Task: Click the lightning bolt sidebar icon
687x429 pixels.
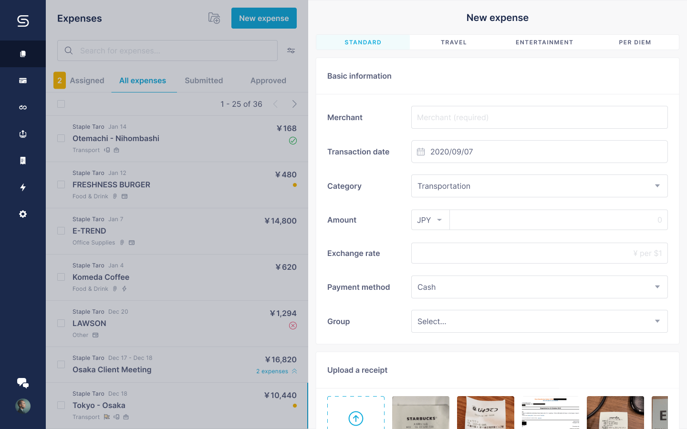Action: 22,187
